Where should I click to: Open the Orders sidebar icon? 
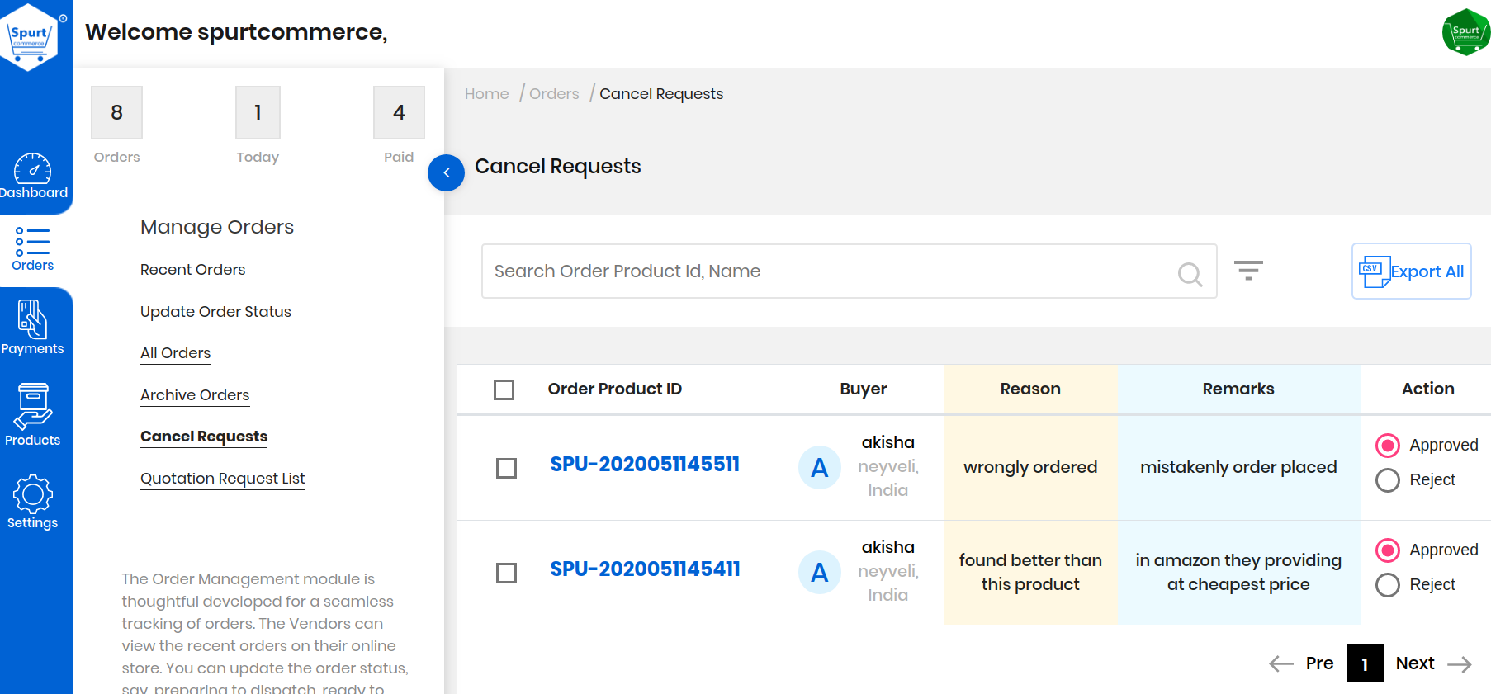click(x=33, y=249)
